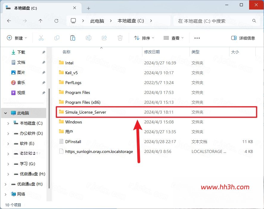This screenshot has width=264, height=209.
Task: Click pin icon next to 图片
Action: tap(44, 72)
